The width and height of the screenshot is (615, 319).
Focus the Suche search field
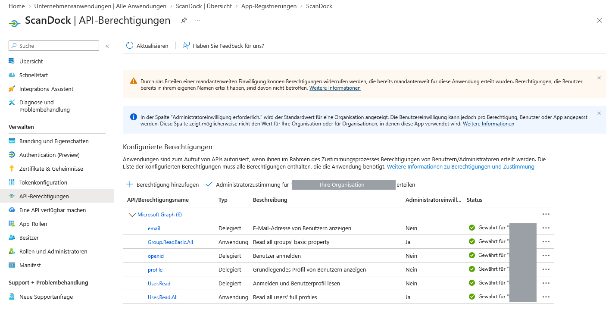point(54,46)
